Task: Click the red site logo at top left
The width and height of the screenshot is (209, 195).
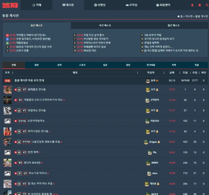Action: point(10,5)
